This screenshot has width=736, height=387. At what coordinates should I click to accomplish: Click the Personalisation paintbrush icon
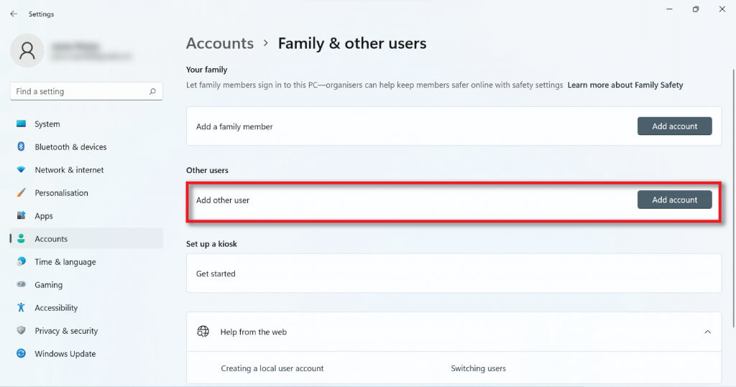[x=21, y=193]
